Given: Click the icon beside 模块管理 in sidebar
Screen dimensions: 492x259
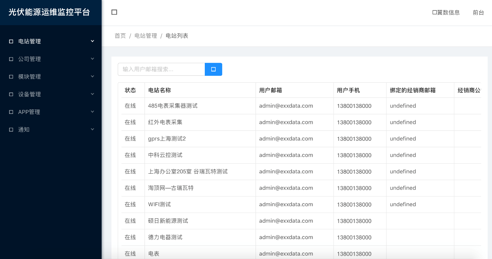Looking at the screenshot, I should click(x=11, y=77).
